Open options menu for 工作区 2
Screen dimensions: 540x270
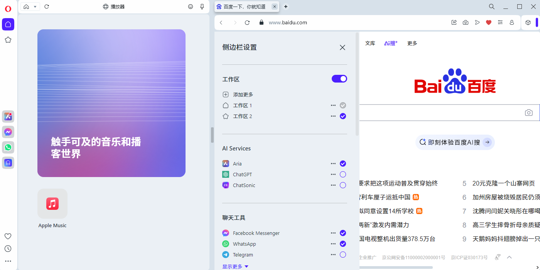(x=333, y=116)
